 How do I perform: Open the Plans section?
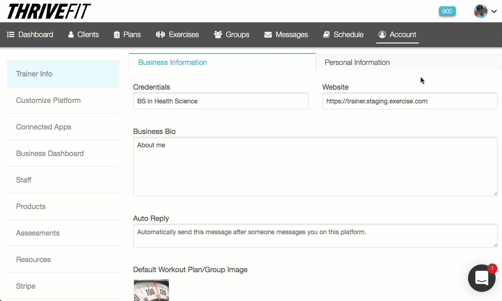127,34
